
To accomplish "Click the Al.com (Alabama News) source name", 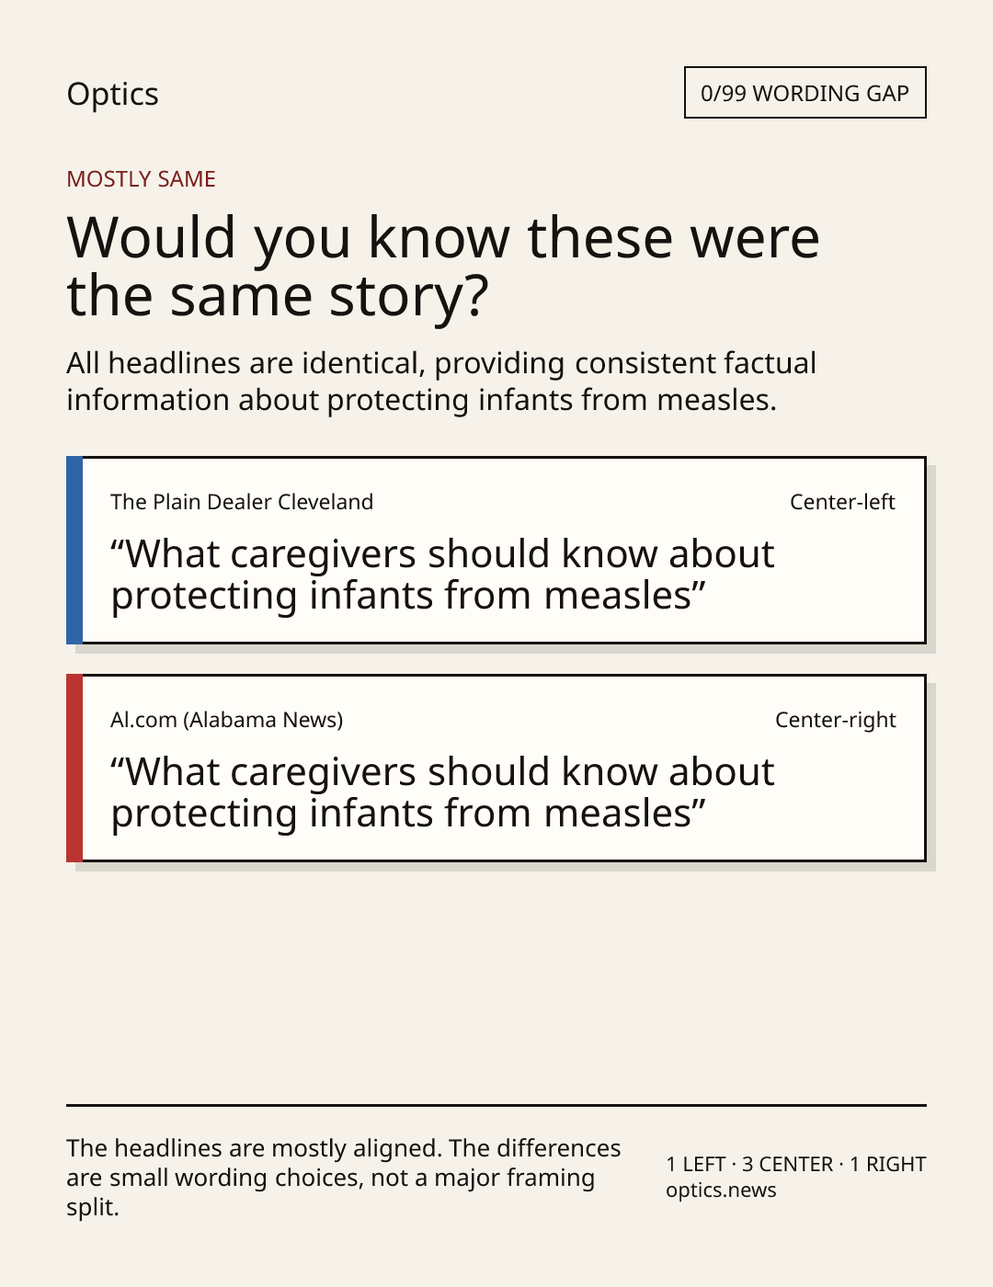I will click(227, 720).
